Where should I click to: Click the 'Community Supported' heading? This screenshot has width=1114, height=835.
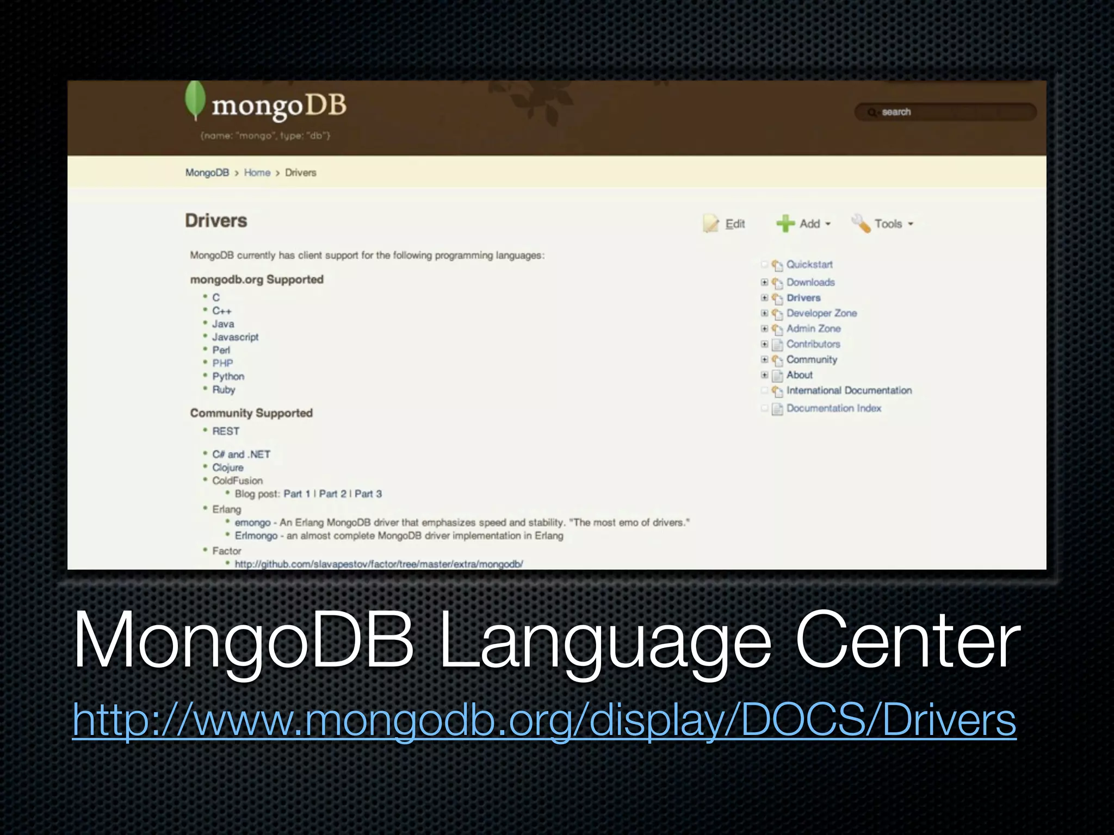pos(251,413)
